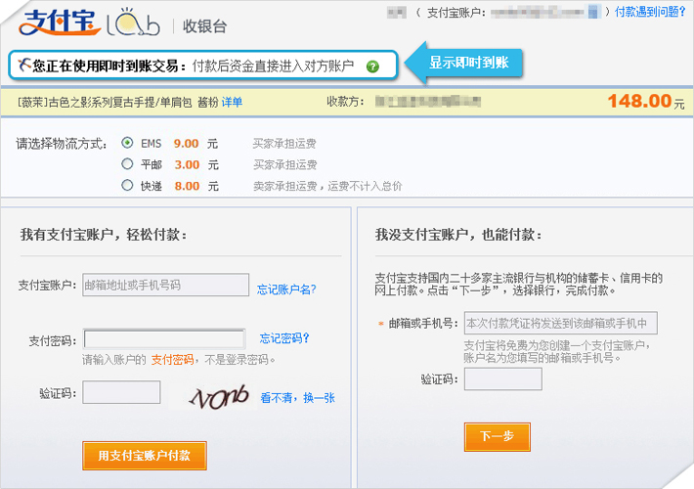Viewport: 694px width, 489px height.
Task: Select 快递 8.00 shipping option
Action: pos(127,185)
